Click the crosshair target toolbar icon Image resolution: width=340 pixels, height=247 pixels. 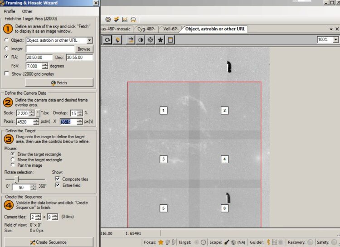point(150,40)
